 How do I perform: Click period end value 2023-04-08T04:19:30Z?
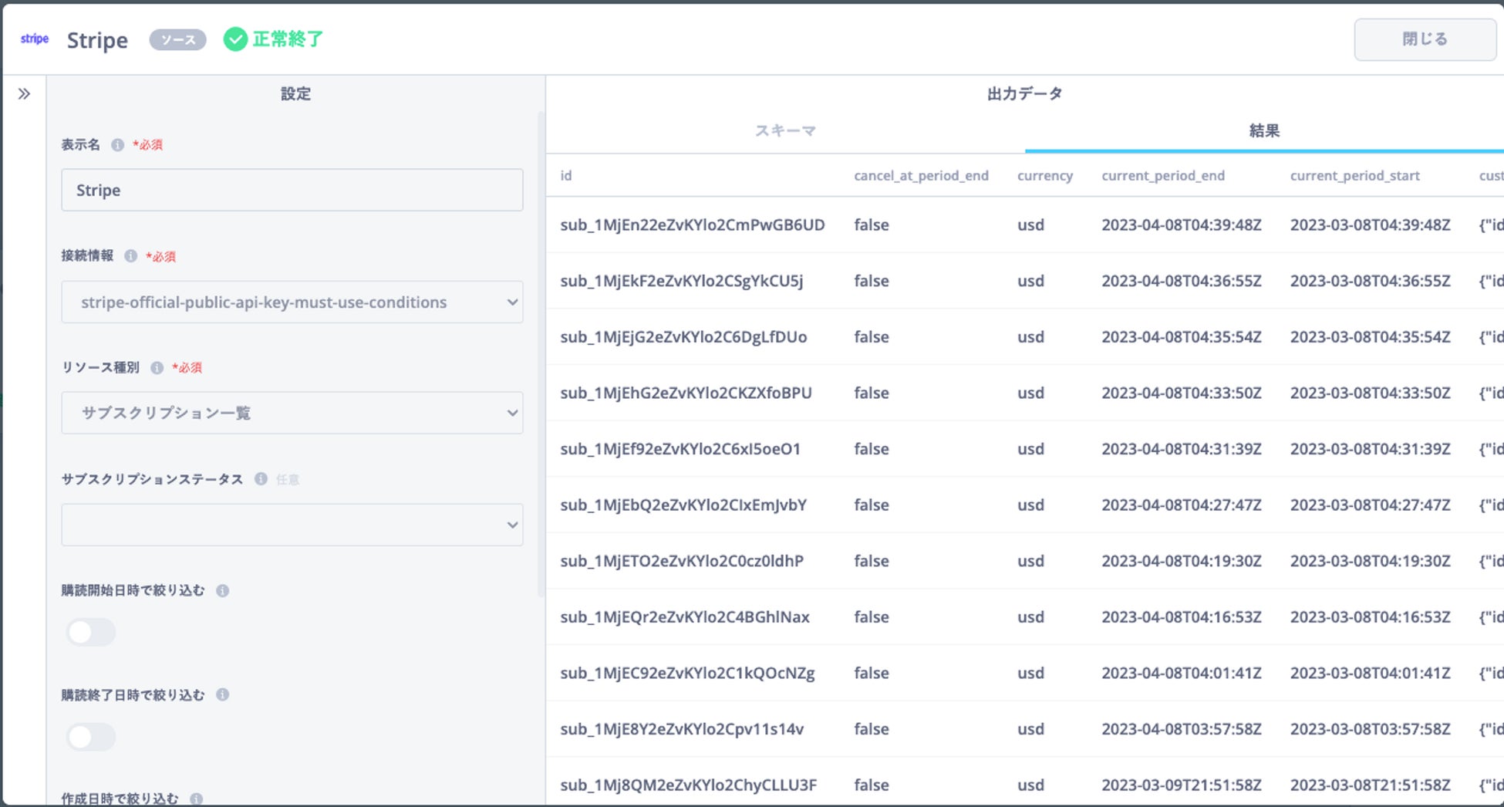(x=1182, y=561)
